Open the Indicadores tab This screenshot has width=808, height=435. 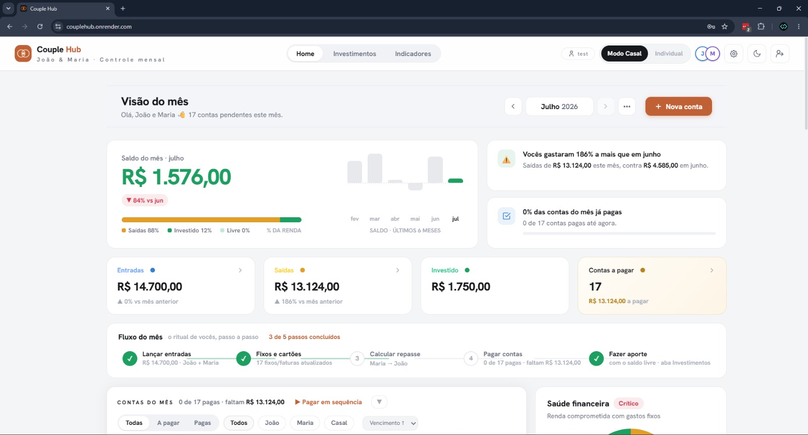(x=413, y=54)
